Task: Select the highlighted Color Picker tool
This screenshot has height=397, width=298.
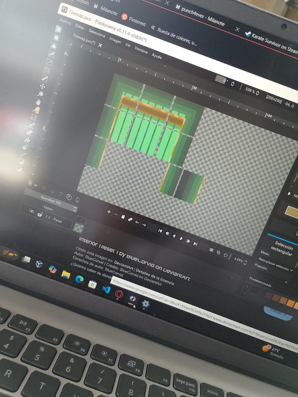Action: (x=36, y=110)
